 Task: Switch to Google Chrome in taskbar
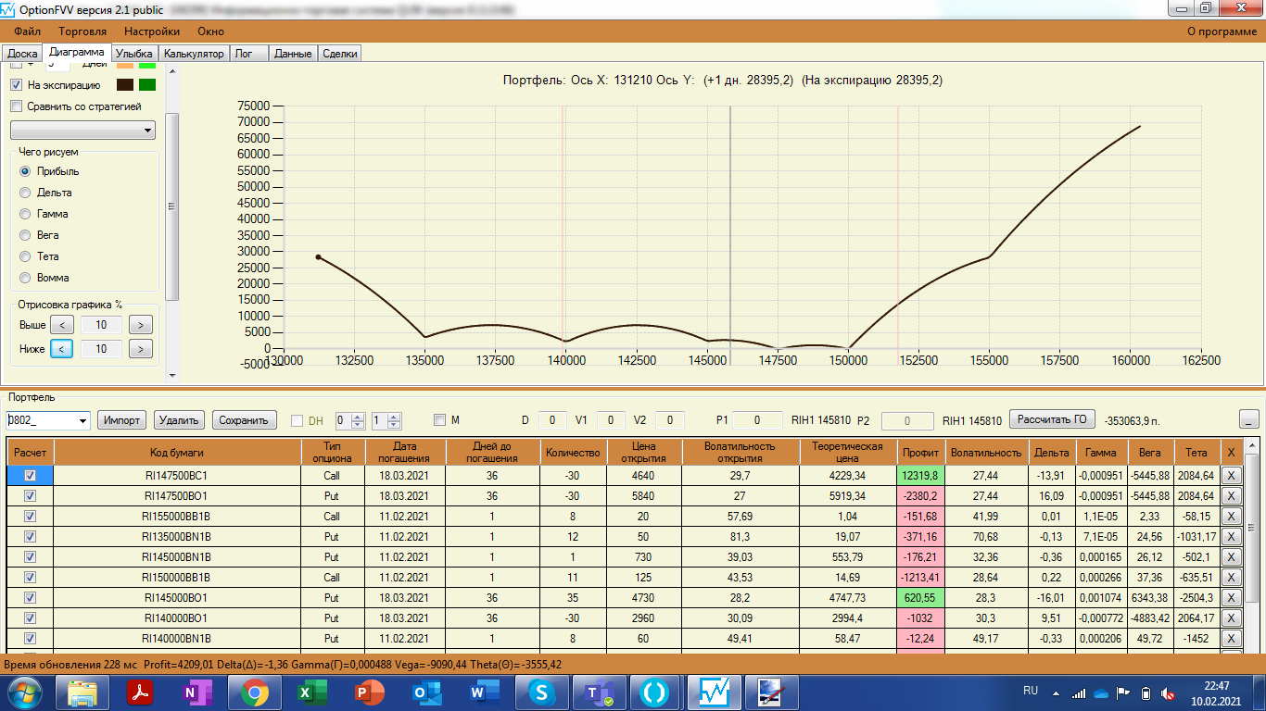point(255,692)
